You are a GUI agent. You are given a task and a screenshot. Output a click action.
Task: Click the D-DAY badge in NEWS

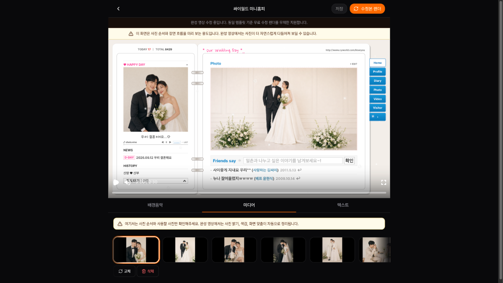[x=129, y=158]
